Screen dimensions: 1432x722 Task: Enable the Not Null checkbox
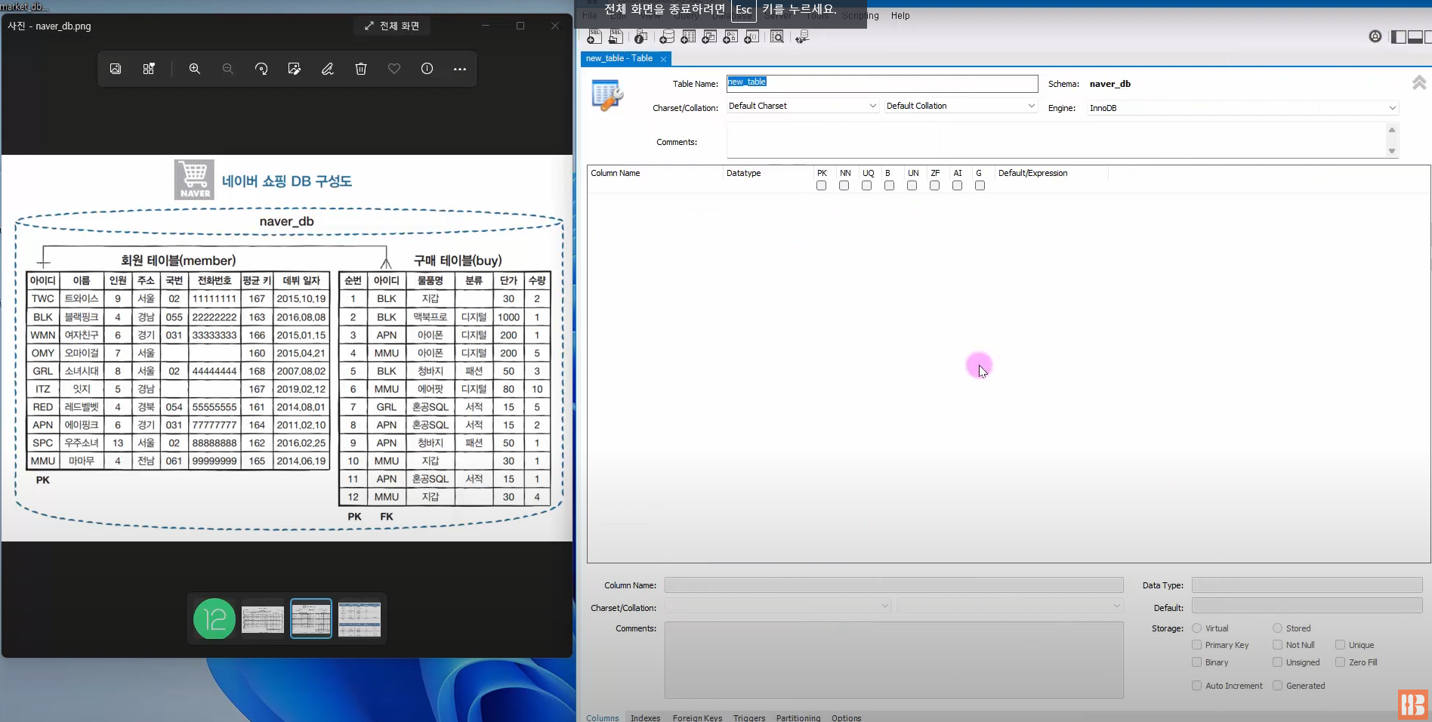pos(1277,645)
